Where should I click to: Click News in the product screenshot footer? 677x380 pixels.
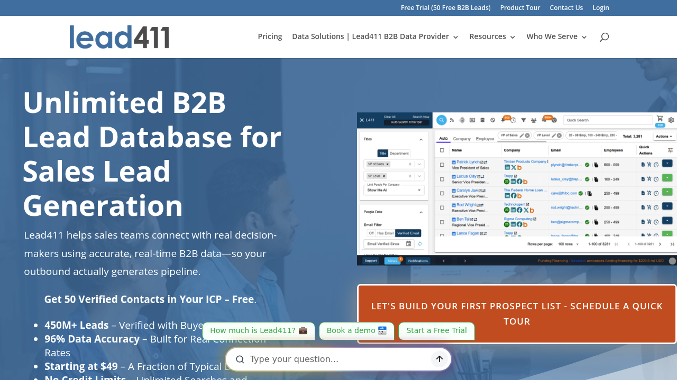(392, 261)
